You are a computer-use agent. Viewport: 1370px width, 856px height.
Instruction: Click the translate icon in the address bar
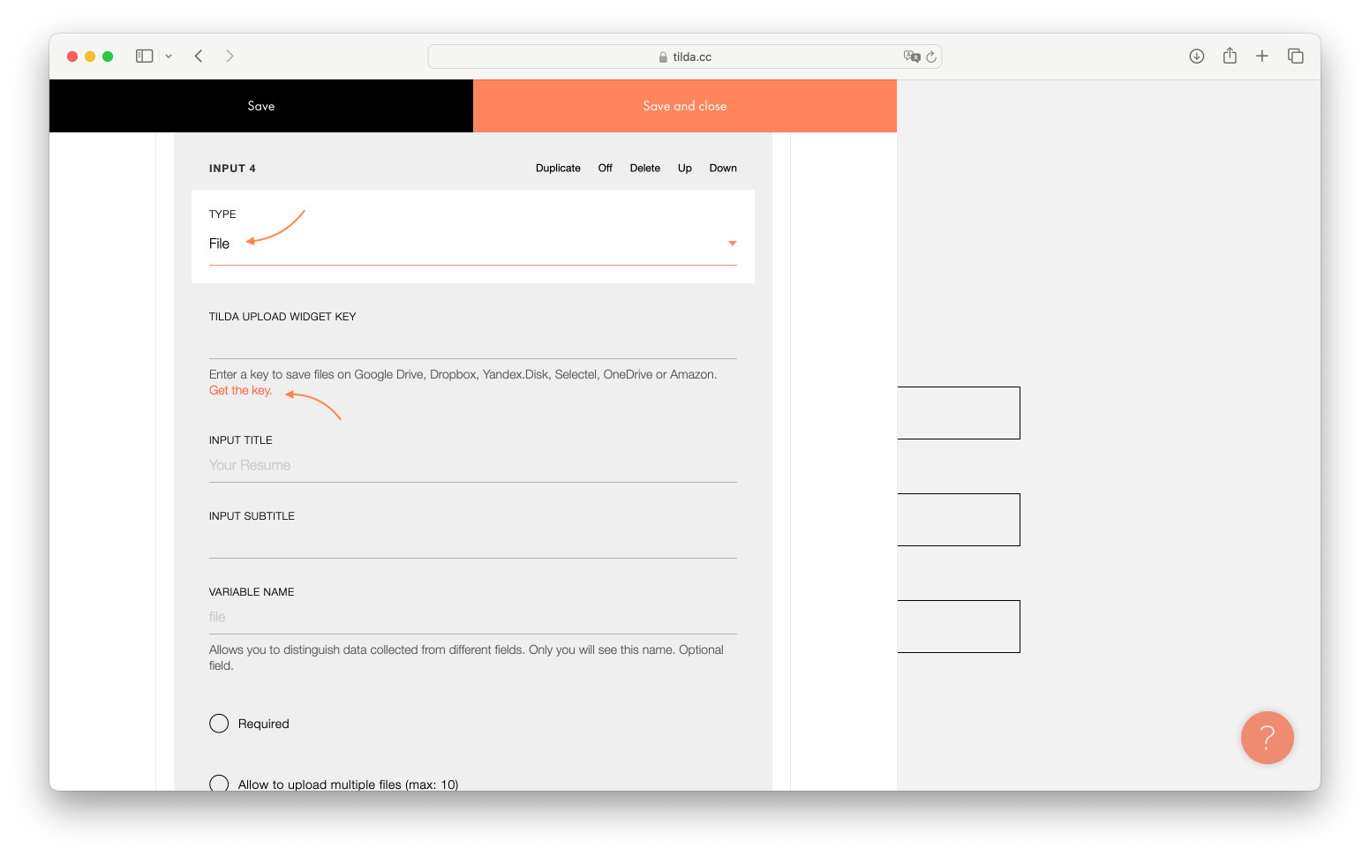coord(912,56)
